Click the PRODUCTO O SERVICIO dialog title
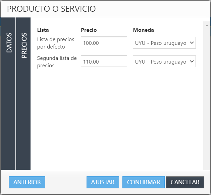This screenshot has height=195, width=211. click(x=51, y=9)
